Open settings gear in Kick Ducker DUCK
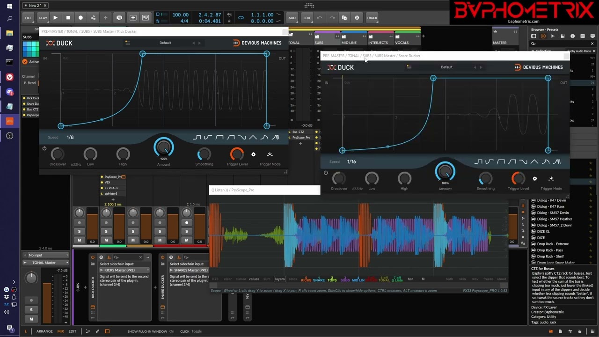599x337 pixels. (254, 154)
